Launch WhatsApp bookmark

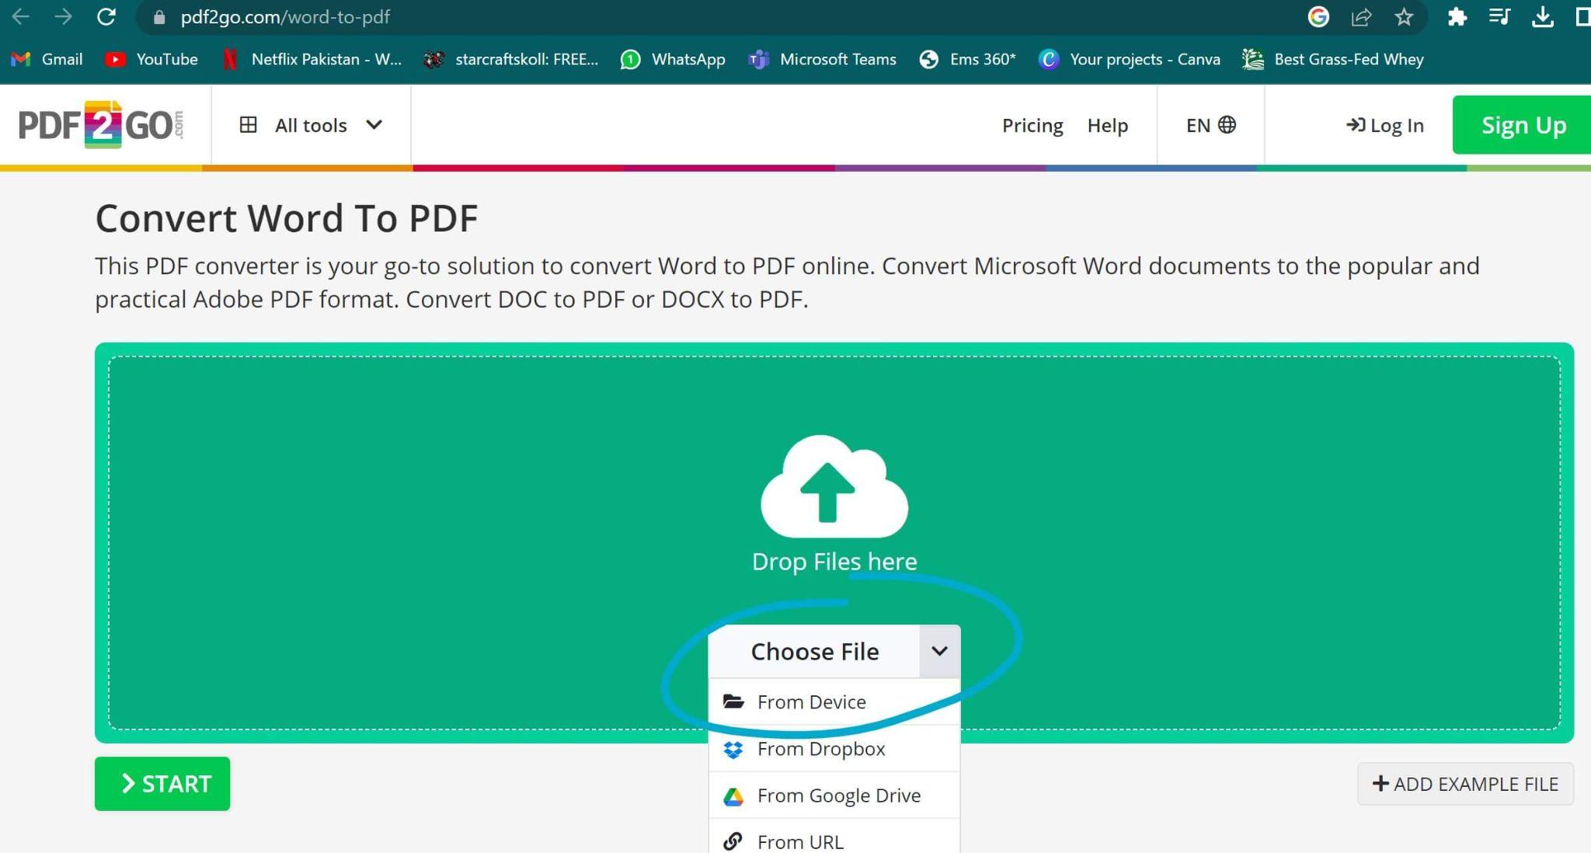673,58
